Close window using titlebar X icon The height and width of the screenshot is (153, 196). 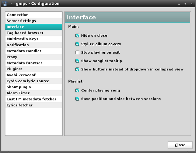click(191, 4)
